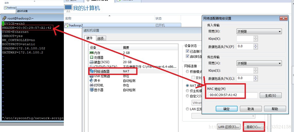Toggle replicate physical network state (复制) checkbox
The height and width of the screenshot is (132, 294).
(193, 77)
